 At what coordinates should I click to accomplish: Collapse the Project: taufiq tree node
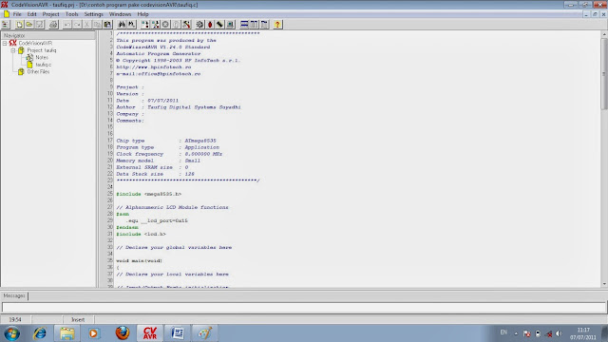(x=12, y=50)
